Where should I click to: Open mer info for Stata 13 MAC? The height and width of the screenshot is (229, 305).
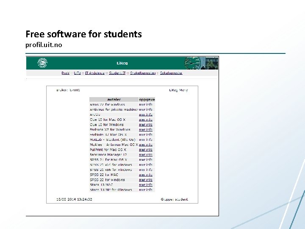[x=146, y=185]
